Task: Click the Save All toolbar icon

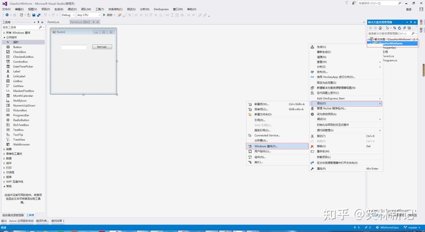Action: tap(39, 15)
